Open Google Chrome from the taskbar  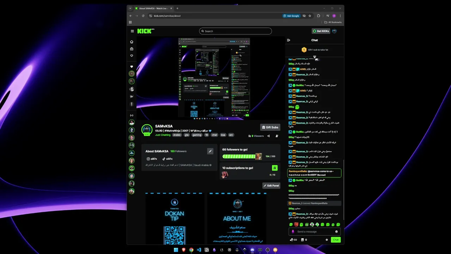point(191,250)
